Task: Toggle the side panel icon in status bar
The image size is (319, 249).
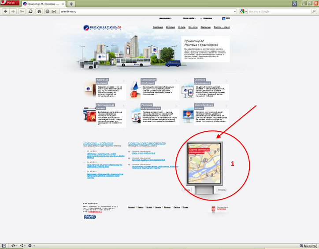Action: pyautogui.click(x=4, y=245)
